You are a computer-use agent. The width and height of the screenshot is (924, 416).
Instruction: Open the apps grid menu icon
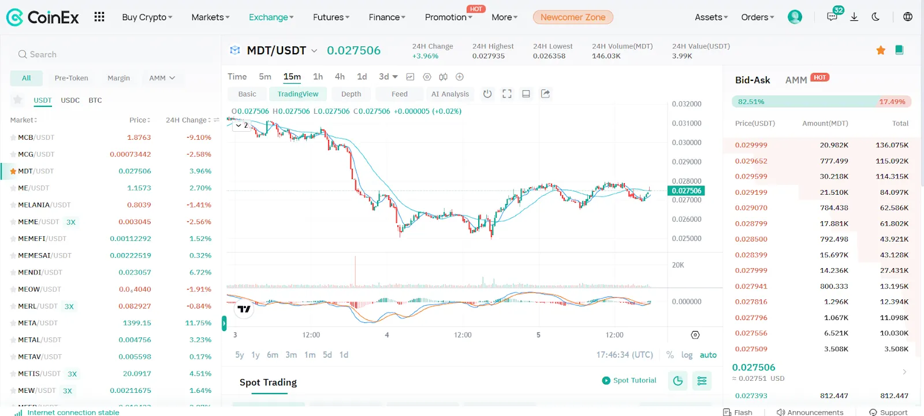pos(99,17)
